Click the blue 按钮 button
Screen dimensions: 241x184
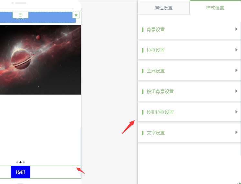pos(20,172)
